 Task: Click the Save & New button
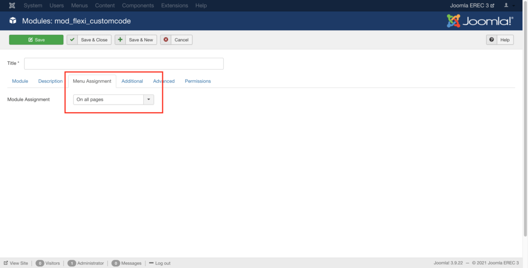[x=136, y=40]
